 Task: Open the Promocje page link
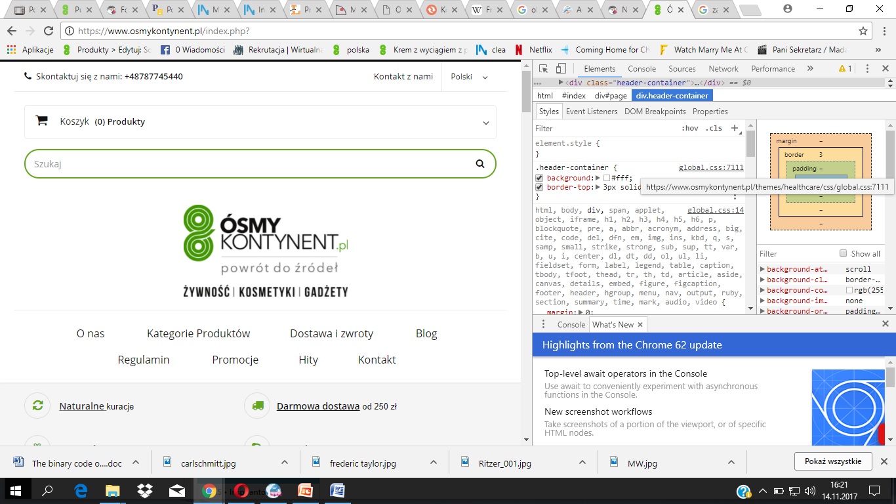click(235, 360)
